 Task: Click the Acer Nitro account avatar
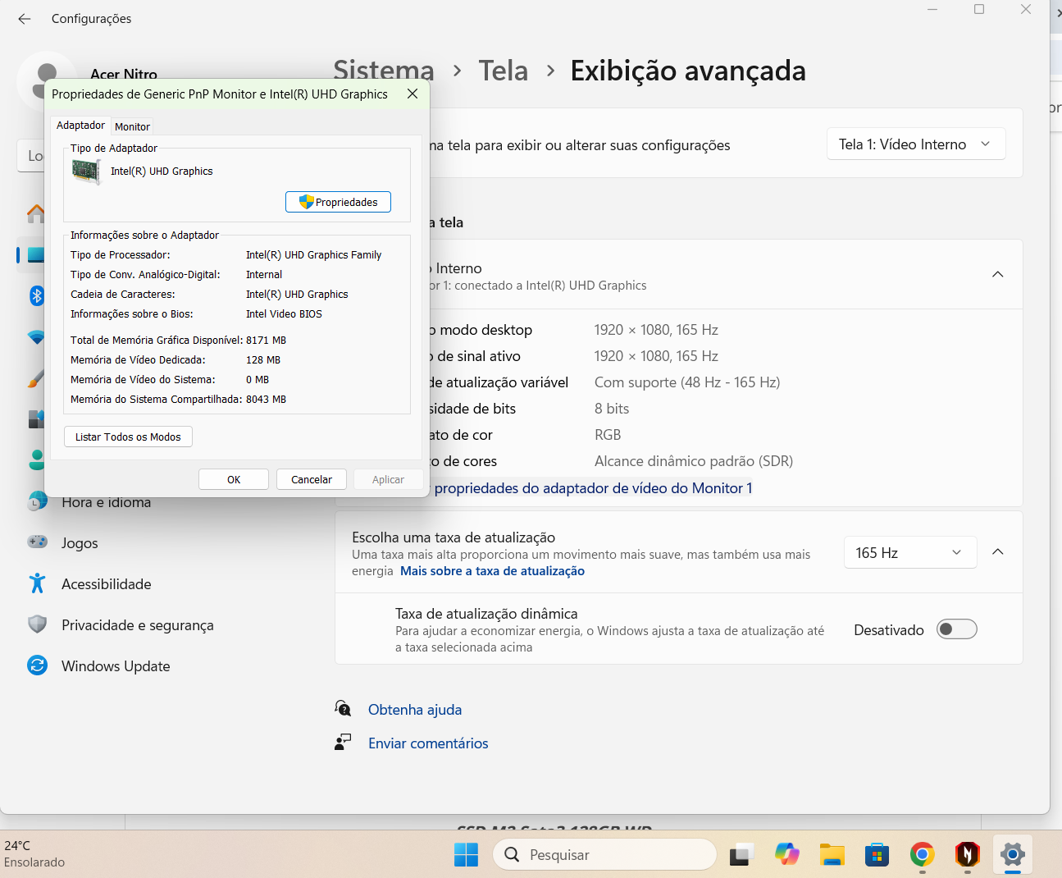point(48,80)
